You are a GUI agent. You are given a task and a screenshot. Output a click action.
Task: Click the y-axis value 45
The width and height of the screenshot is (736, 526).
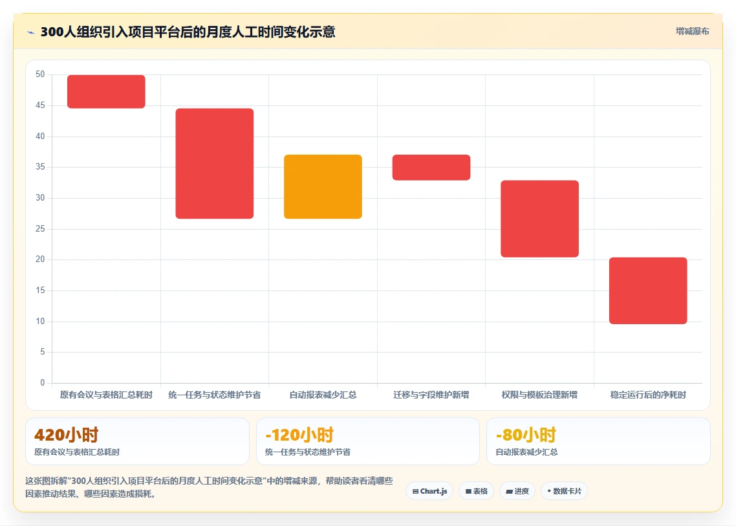pos(40,105)
